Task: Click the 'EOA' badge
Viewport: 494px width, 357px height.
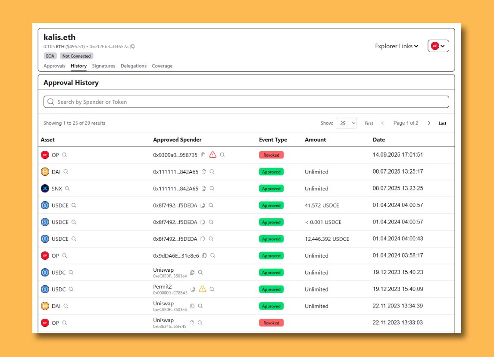Action: click(50, 56)
